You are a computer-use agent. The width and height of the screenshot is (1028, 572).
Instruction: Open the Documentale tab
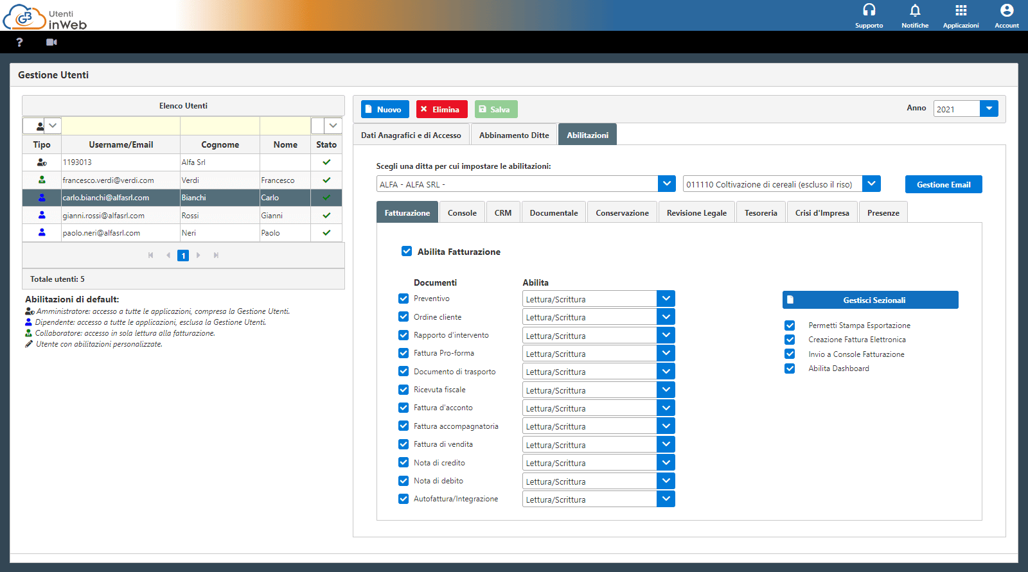[x=554, y=212]
